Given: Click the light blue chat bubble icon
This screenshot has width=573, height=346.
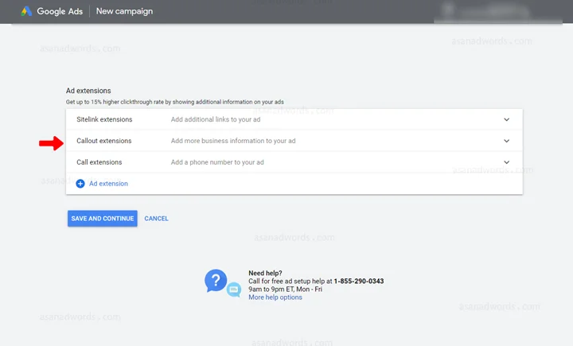Looking at the screenshot, I should click(234, 290).
